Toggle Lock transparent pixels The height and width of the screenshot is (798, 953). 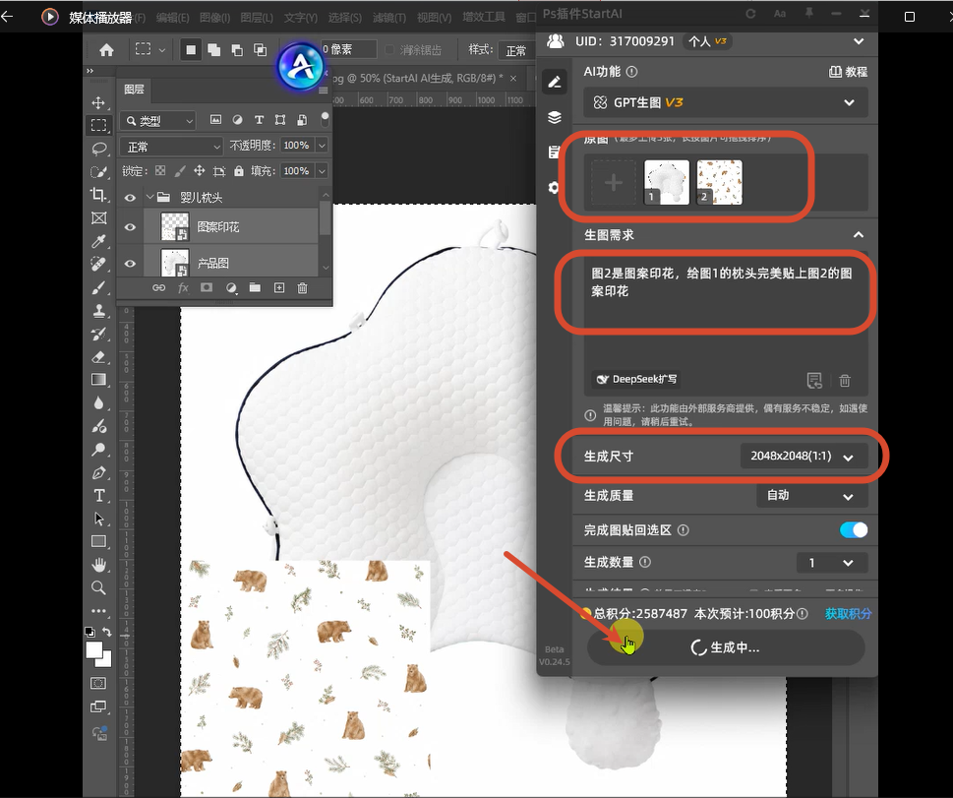(x=160, y=171)
